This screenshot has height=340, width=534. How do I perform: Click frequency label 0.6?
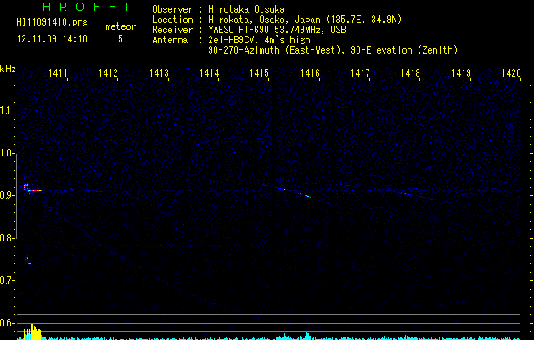7,323
